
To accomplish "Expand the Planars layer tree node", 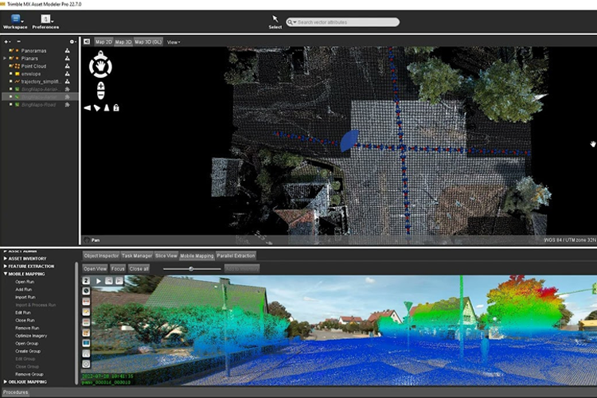I will pyautogui.click(x=5, y=58).
